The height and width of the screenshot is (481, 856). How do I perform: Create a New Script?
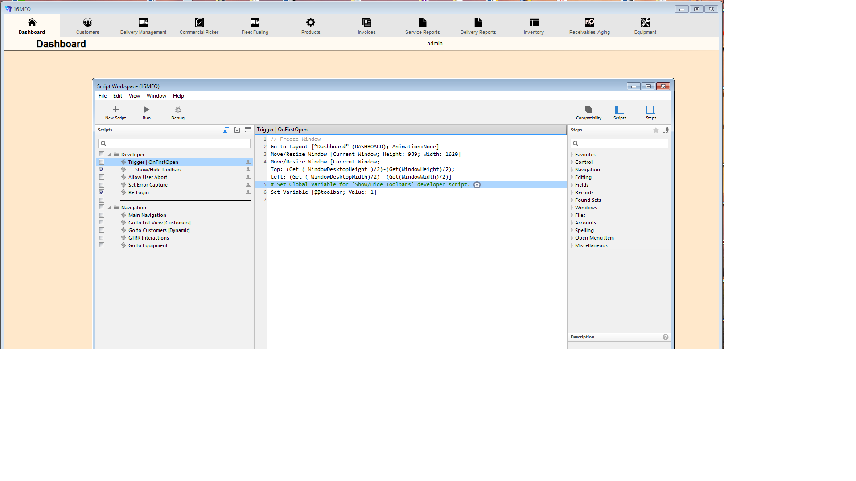tap(115, 110)
